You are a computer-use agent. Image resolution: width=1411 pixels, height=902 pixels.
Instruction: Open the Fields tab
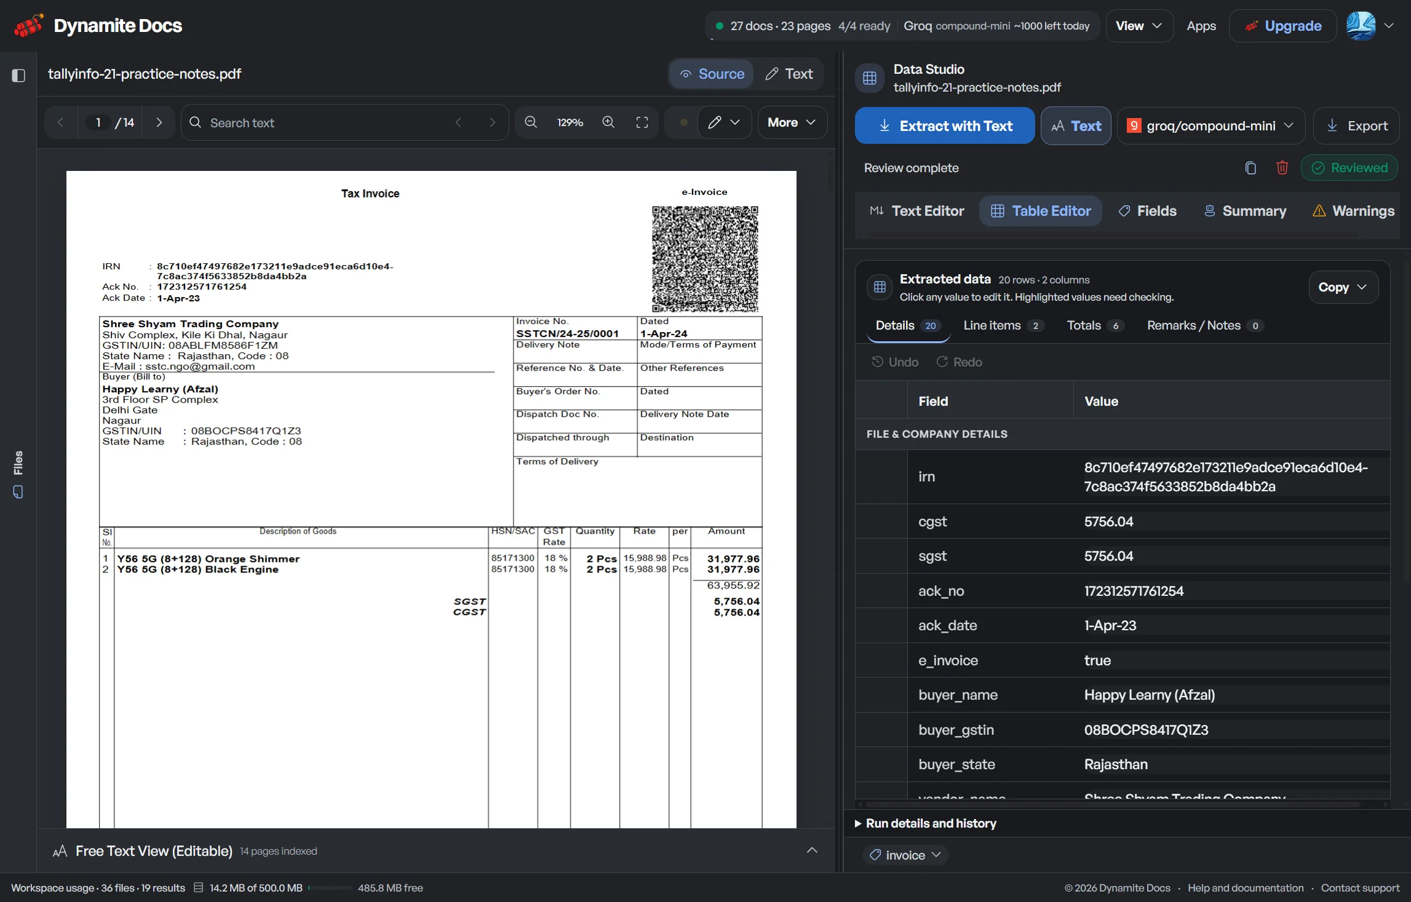[x=1148, y=211]
